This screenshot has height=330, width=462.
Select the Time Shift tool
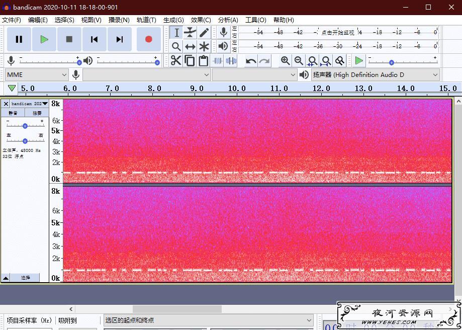[190, 46]
